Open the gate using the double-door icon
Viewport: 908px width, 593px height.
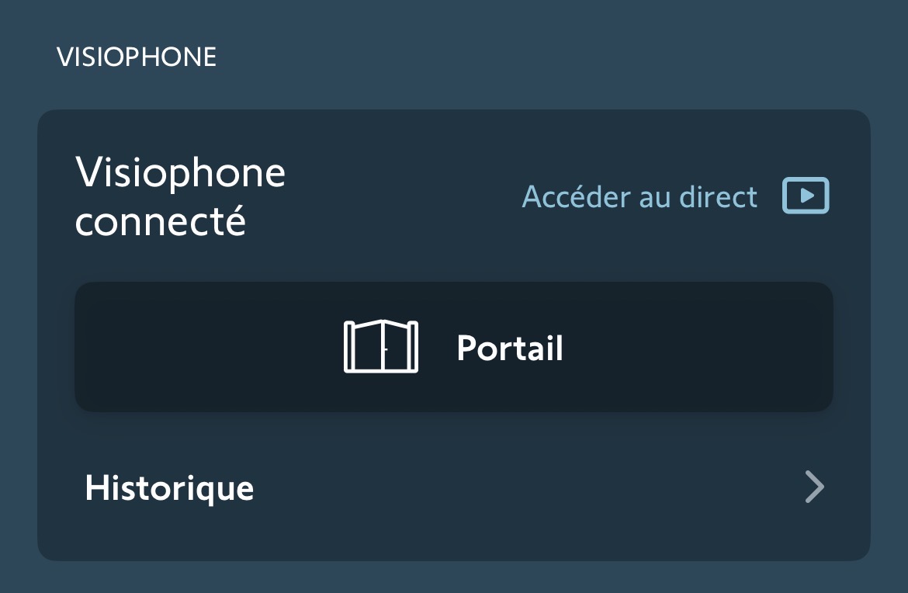point(380,347)
